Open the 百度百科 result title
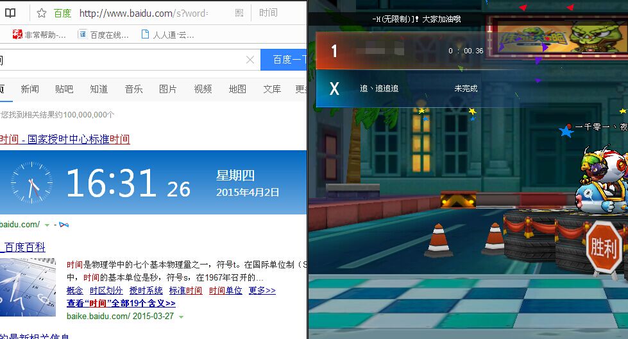Screen dimensions: 628x339 (23, 247)
